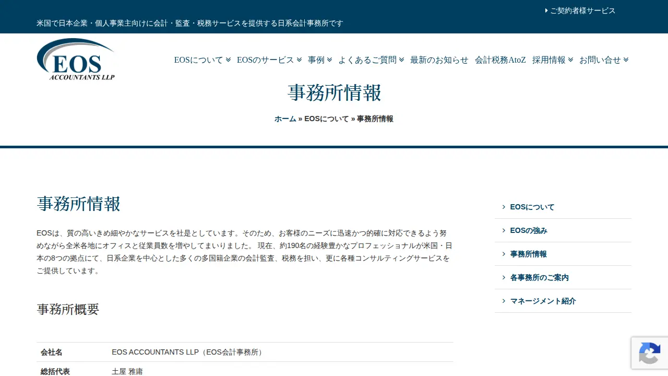Click the chevron icon before EOSの強み
Image resolution: width=668 pixels, height=376 pixels.
pos(504,230)
